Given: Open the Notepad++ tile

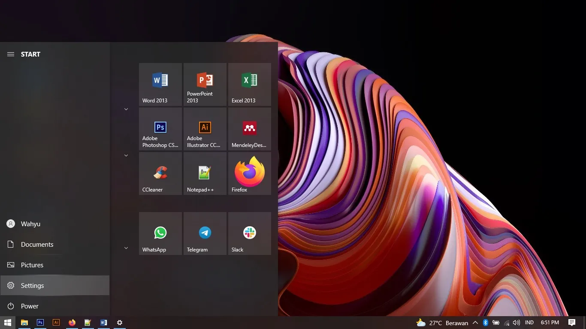Looking at the screenshot, I should coord(205,173).
